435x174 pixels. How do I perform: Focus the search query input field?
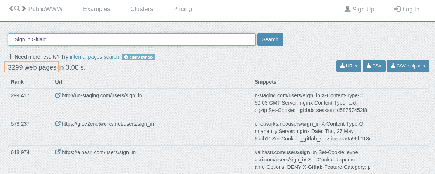[131, 39]
